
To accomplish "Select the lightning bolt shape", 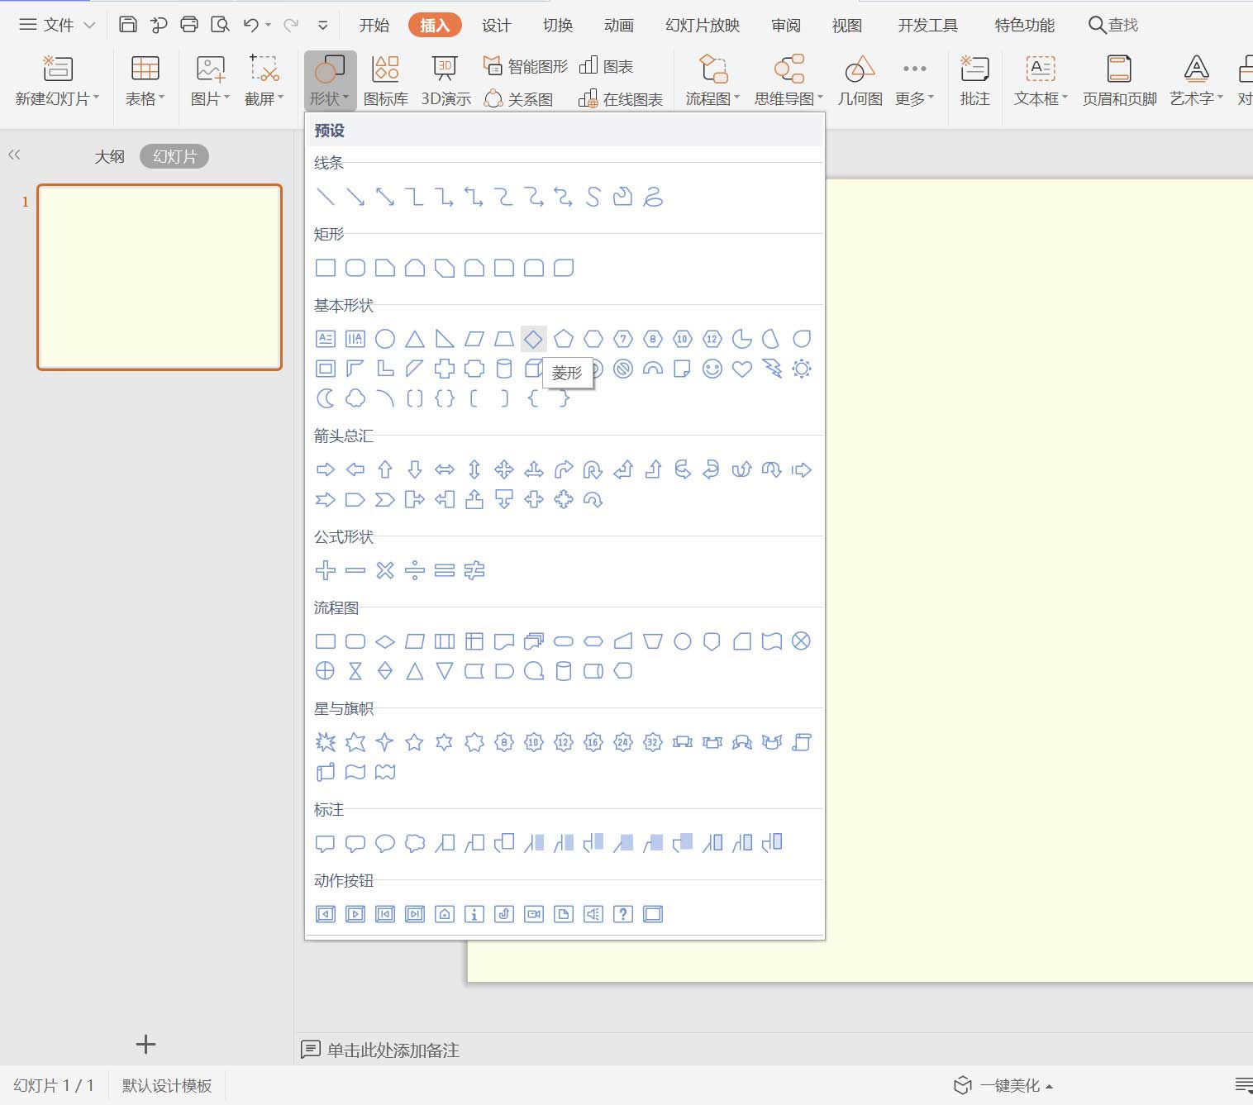I will coord(772,369).
